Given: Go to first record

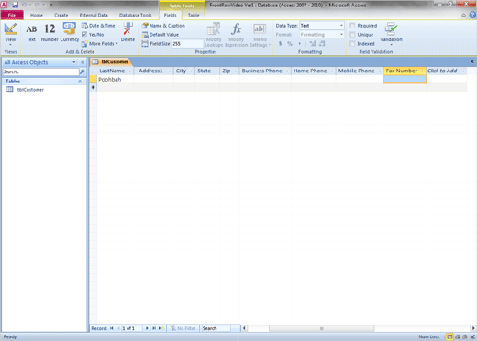Looking at the screenshot, I should (x=112, y=328).
